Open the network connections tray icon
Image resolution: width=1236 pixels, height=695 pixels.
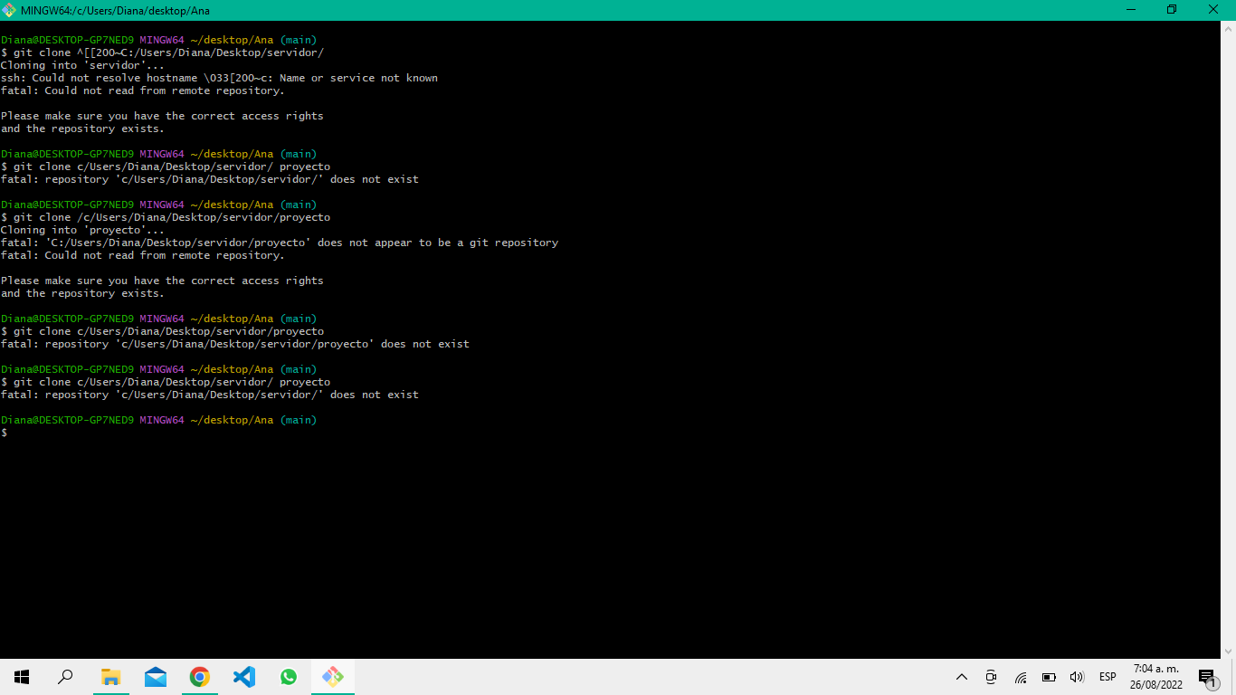[x=1020, y=677]
